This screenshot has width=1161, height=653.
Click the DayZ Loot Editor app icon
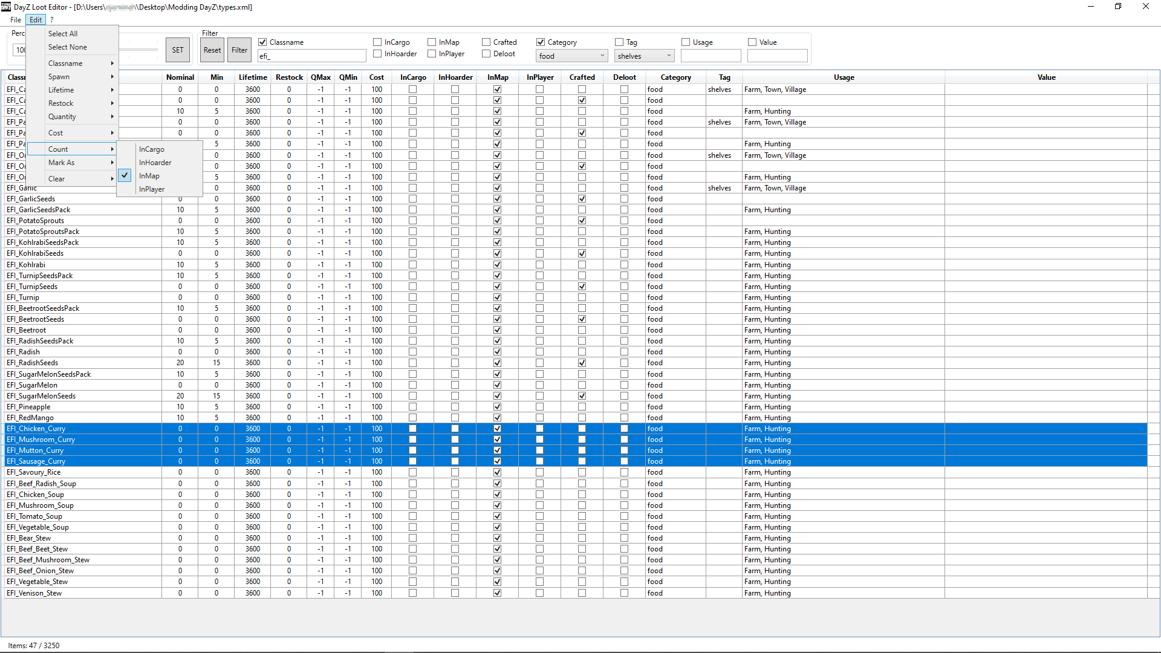click(x=6, y=7)
